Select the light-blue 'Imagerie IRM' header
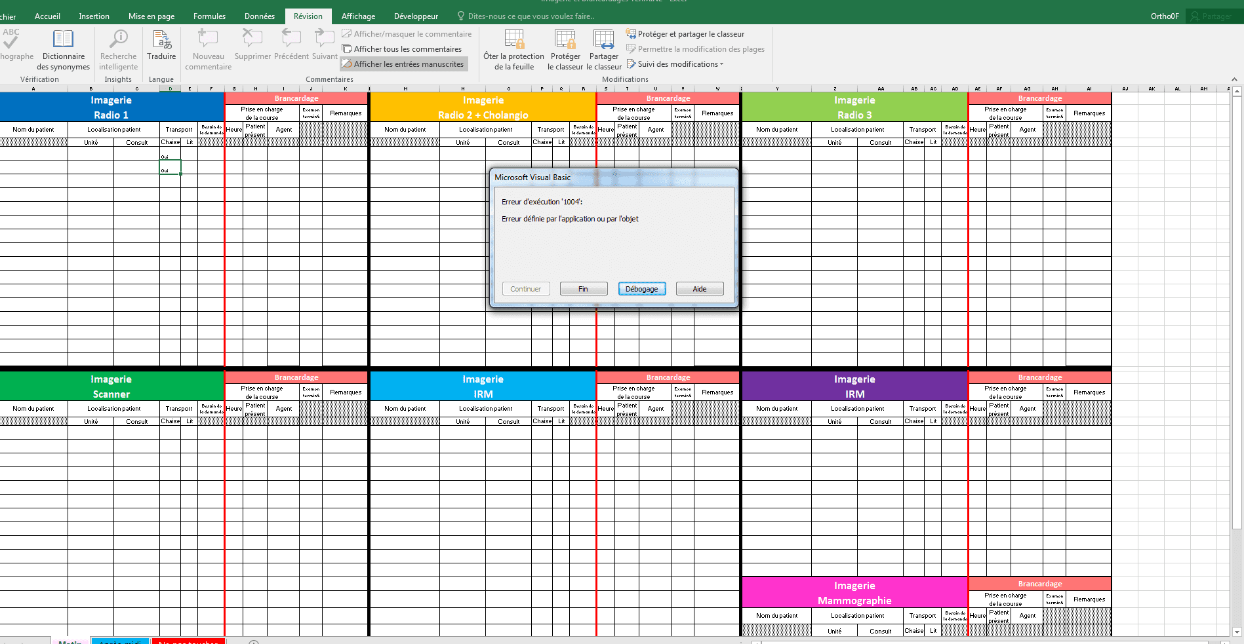Viewport: 1244px width, 644px height. pyautogui.click(x=483, y=387)
